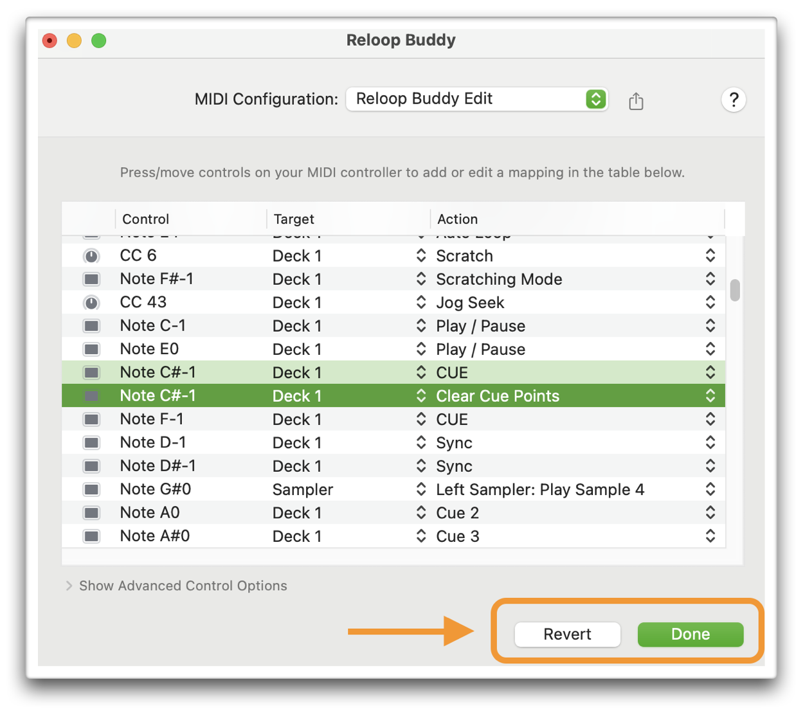The width and height of the screenshot is (805, 711).
Task: Open Action dropdown for Scratching Mode
Action: pyautogui.click(x=710, y=279)
